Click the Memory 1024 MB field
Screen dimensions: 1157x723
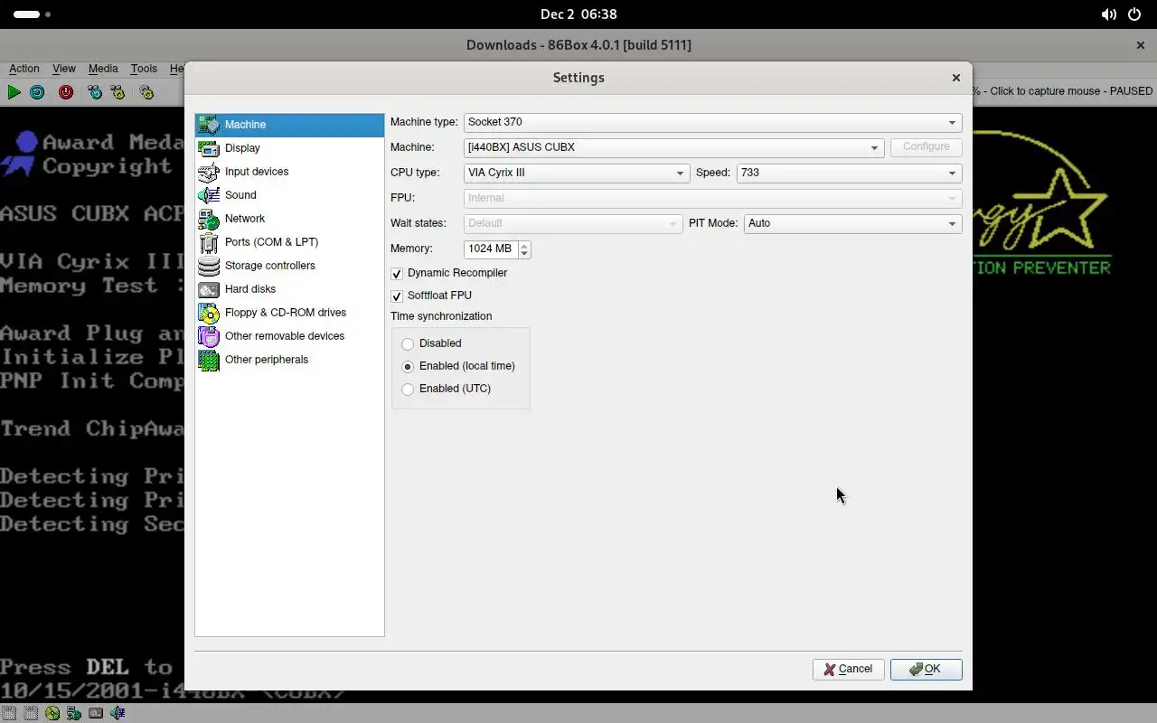tap(491, 249)
